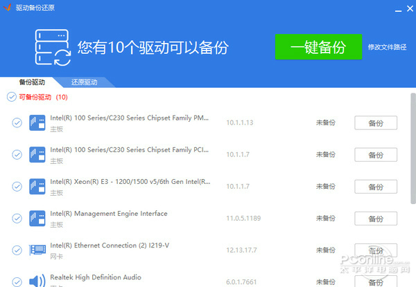Click motherboard icon for Chipset Family PCI driver
Viewport: 416px width, 287px height.
click(37, 154)
